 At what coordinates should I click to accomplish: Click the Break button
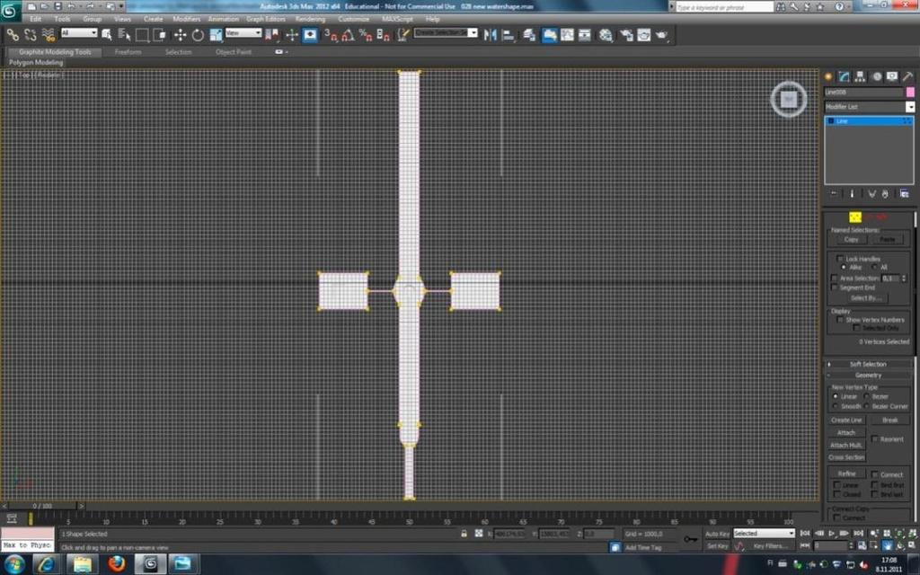point(890,420)
